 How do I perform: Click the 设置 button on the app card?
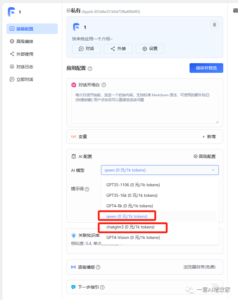[x=150, y=49]
